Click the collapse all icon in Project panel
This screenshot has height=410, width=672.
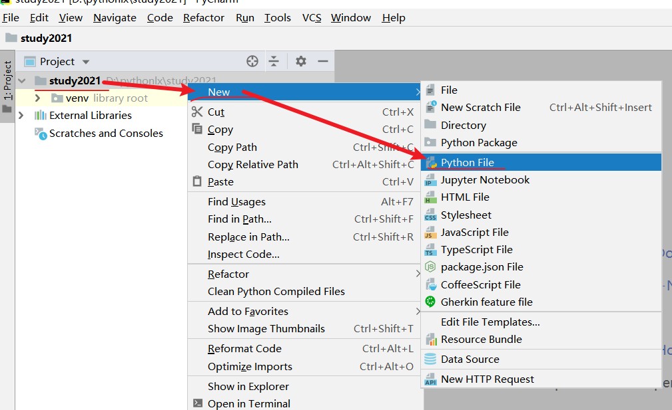point(274,61)
